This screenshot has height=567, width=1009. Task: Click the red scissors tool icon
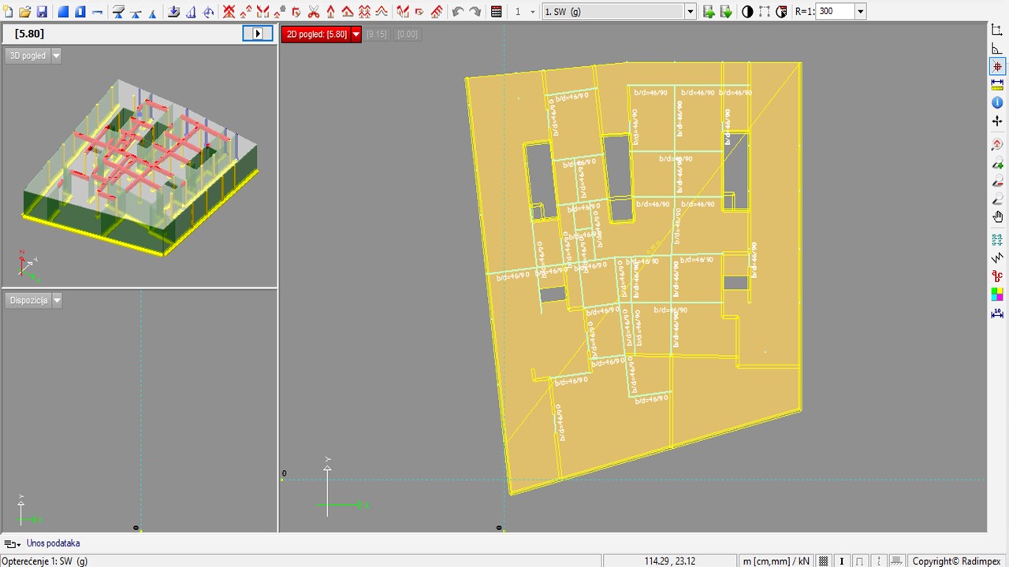314,12
